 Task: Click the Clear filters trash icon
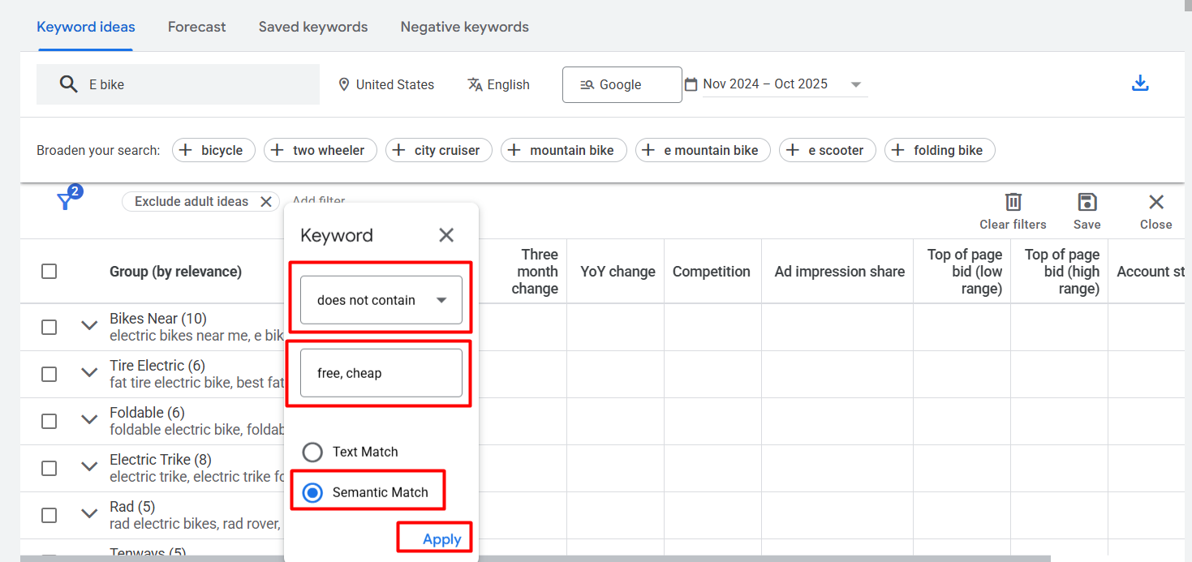[1013, 202]
